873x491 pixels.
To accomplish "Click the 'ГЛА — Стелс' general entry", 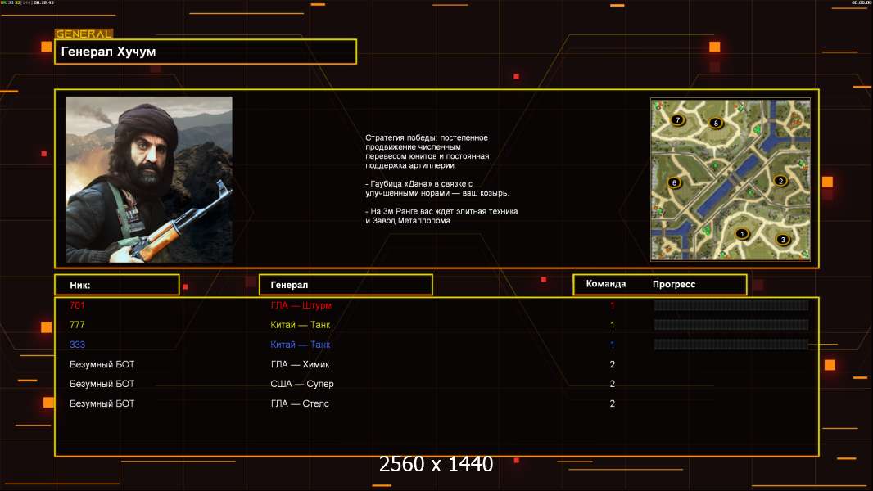I will (x=300, y=403).
